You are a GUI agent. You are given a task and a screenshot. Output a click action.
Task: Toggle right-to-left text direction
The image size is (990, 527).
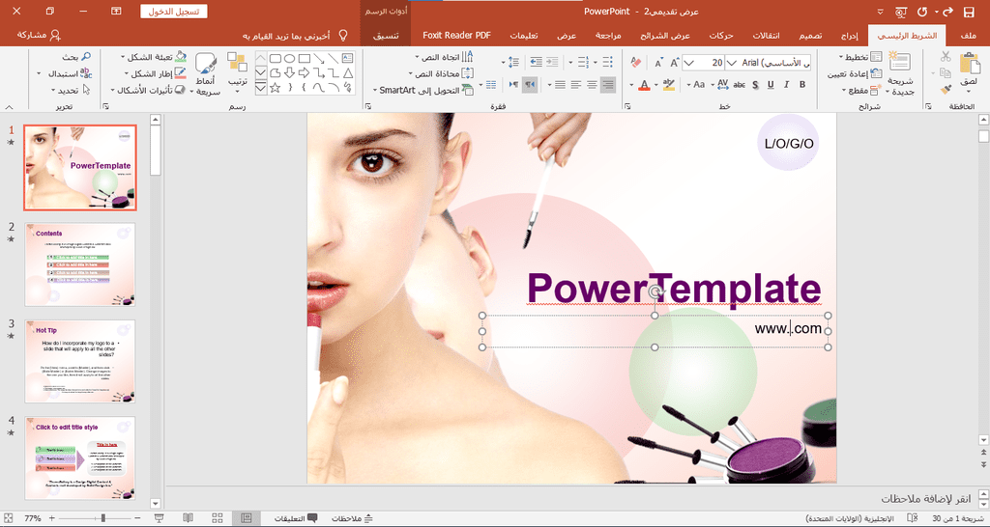(529, 85)
